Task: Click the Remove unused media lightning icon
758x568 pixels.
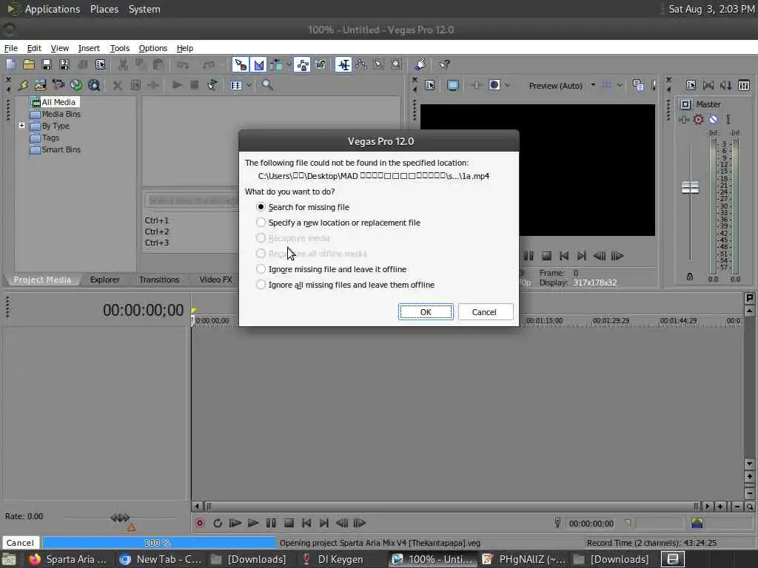Action: pos(23,85)
